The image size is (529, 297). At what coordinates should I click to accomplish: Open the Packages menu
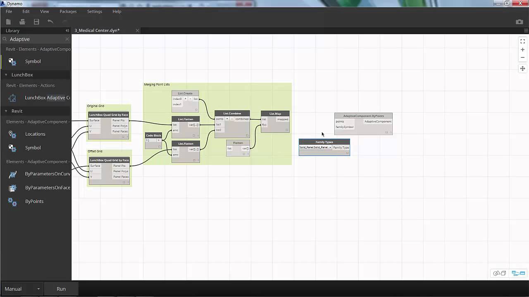pos(68,11)
